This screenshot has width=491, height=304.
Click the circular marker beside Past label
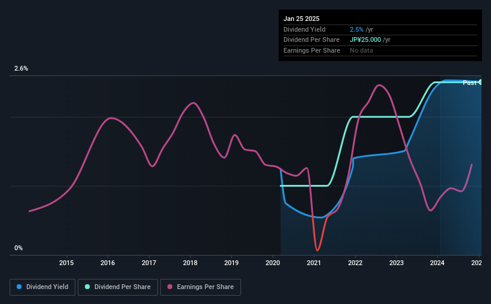click(x=480, y=82)
